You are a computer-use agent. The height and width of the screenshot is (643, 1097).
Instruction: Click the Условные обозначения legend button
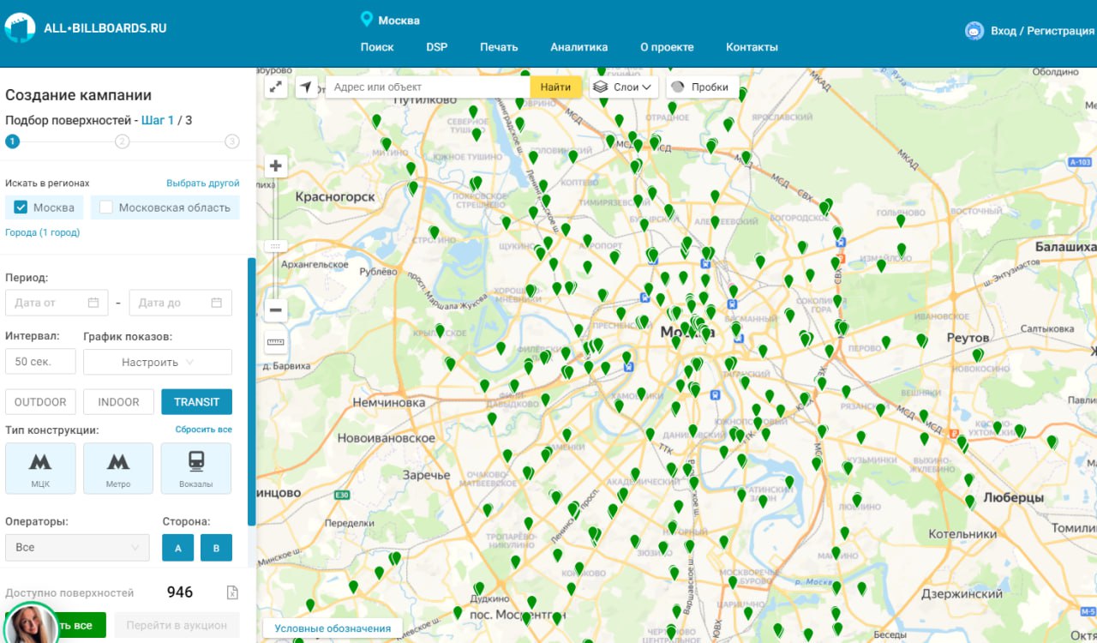click(333, 628)
